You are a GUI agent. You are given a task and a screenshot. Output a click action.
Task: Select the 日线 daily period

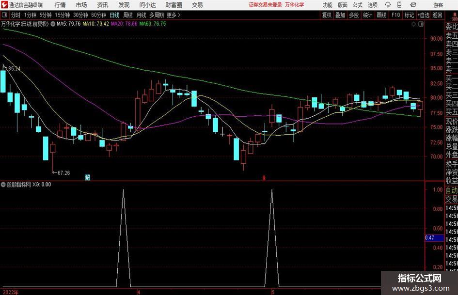[x=114, y=15]
